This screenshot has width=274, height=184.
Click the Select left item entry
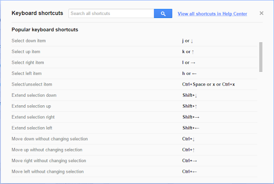tap(27, 74)
